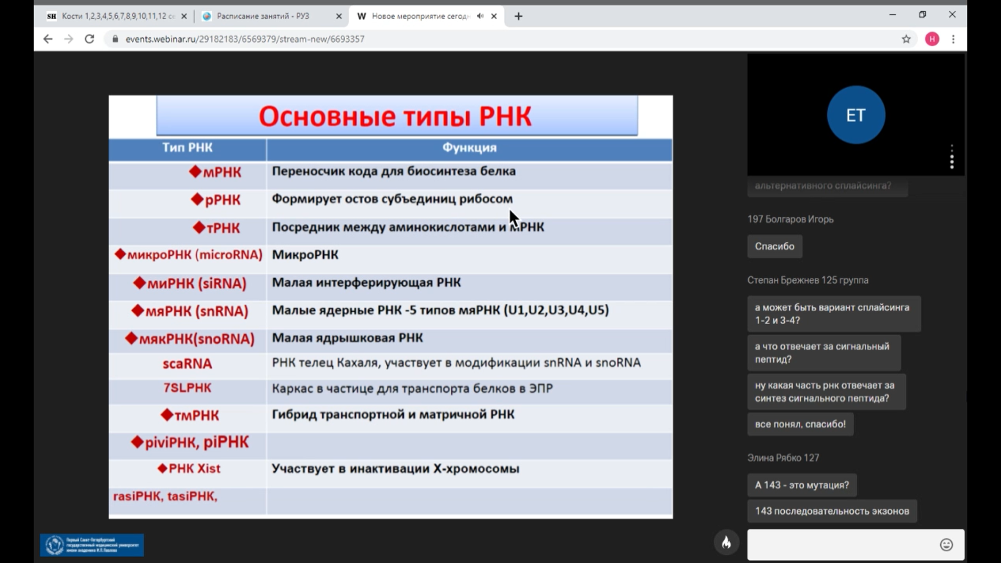This screenshot has width=1001, height=563.
Task: Click 'Участвует в инактивации X-хромосомы' text
Action: 396,469
